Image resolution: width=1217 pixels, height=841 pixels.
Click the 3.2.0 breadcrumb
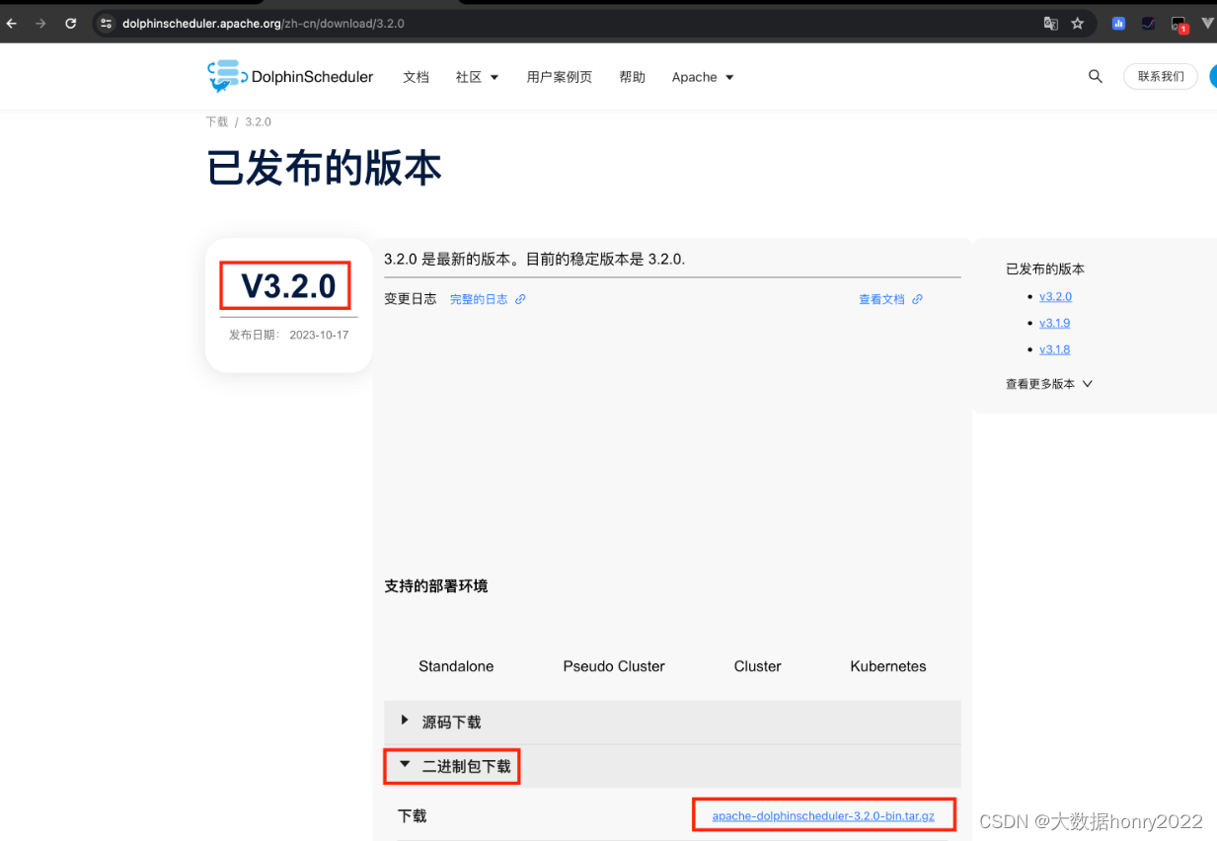coord(258,121)
